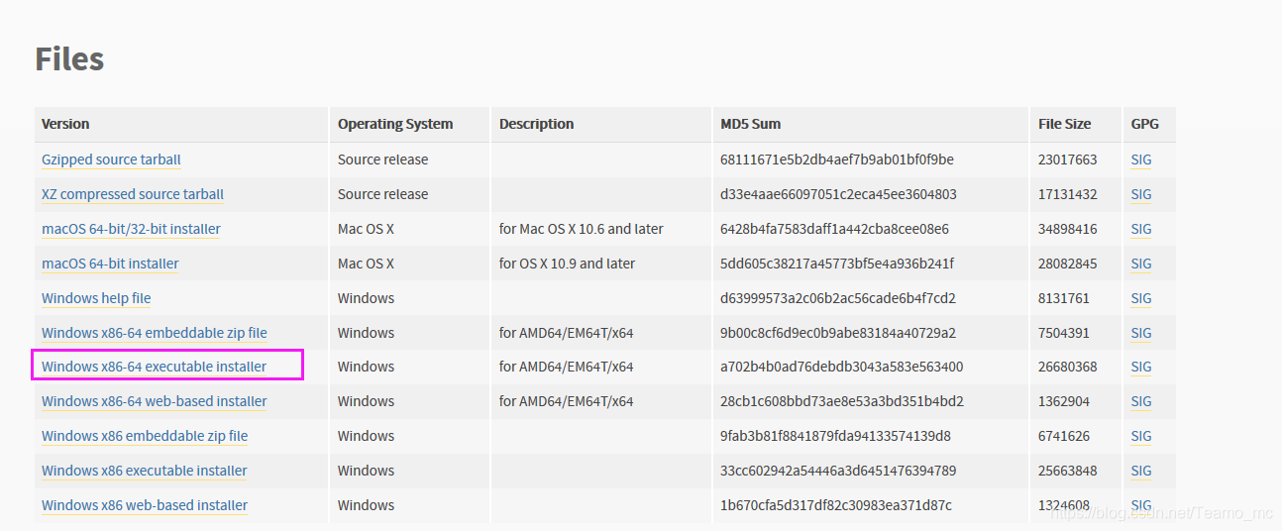Click 'Source release' in Gzipped tarball row

383,159
